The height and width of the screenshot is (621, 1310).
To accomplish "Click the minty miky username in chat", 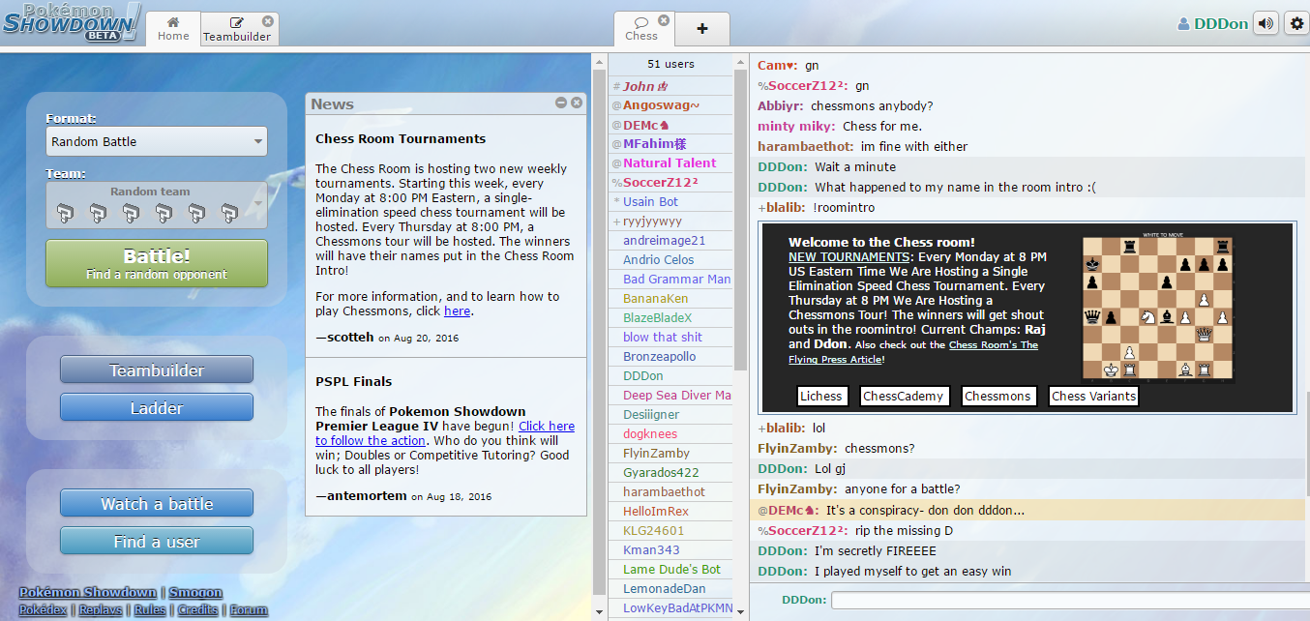I will pyautogui.click(x=796, y=127).
